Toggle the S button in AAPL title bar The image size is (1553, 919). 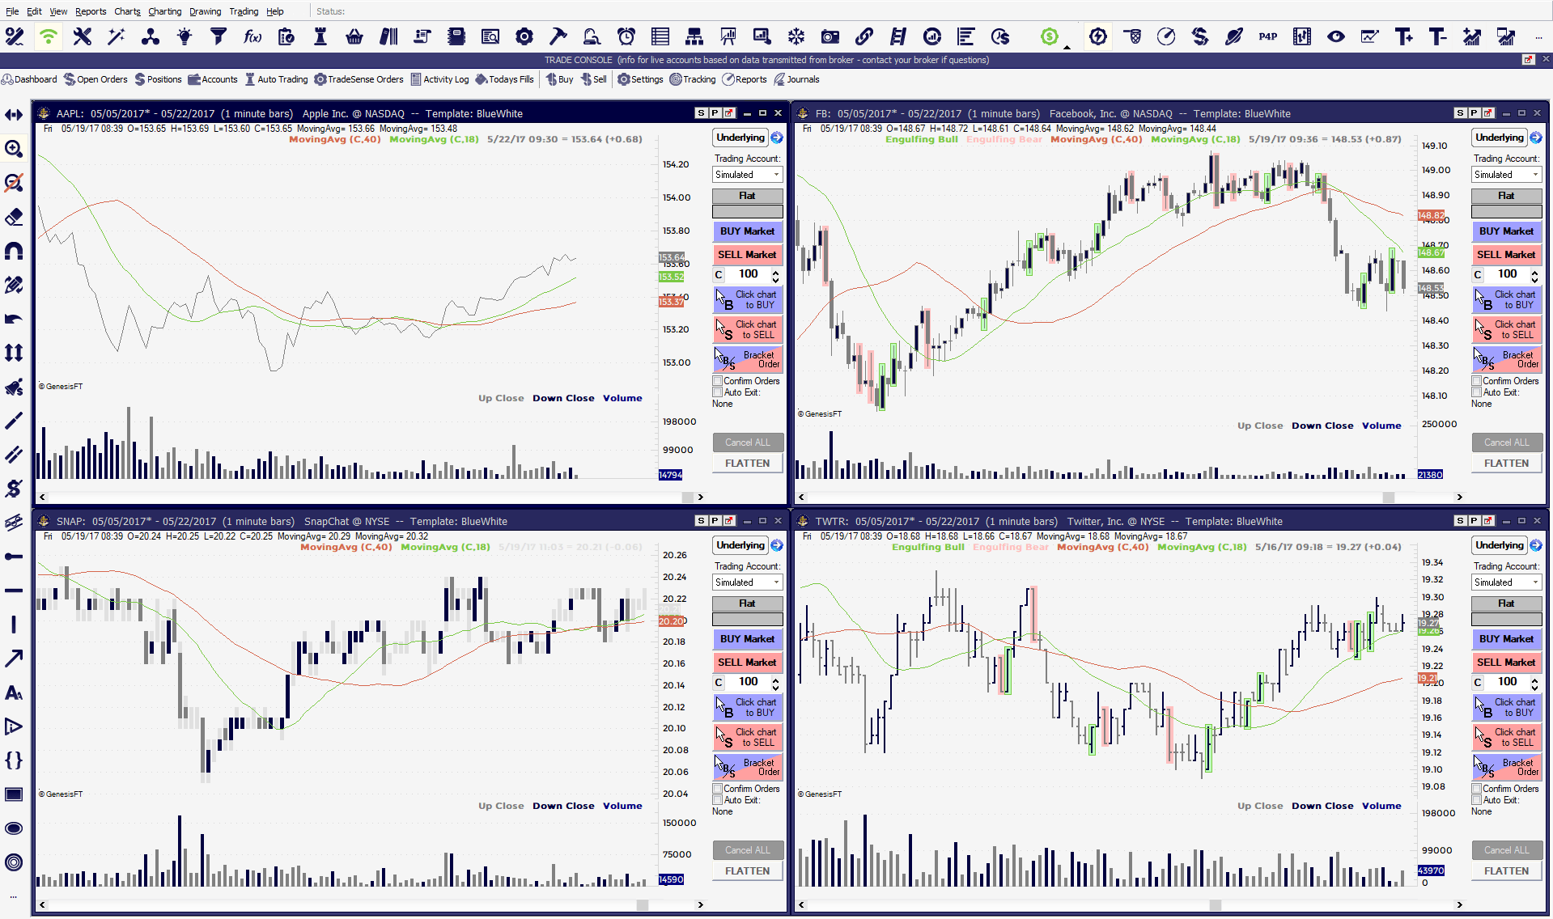click(x=701, y=113)
